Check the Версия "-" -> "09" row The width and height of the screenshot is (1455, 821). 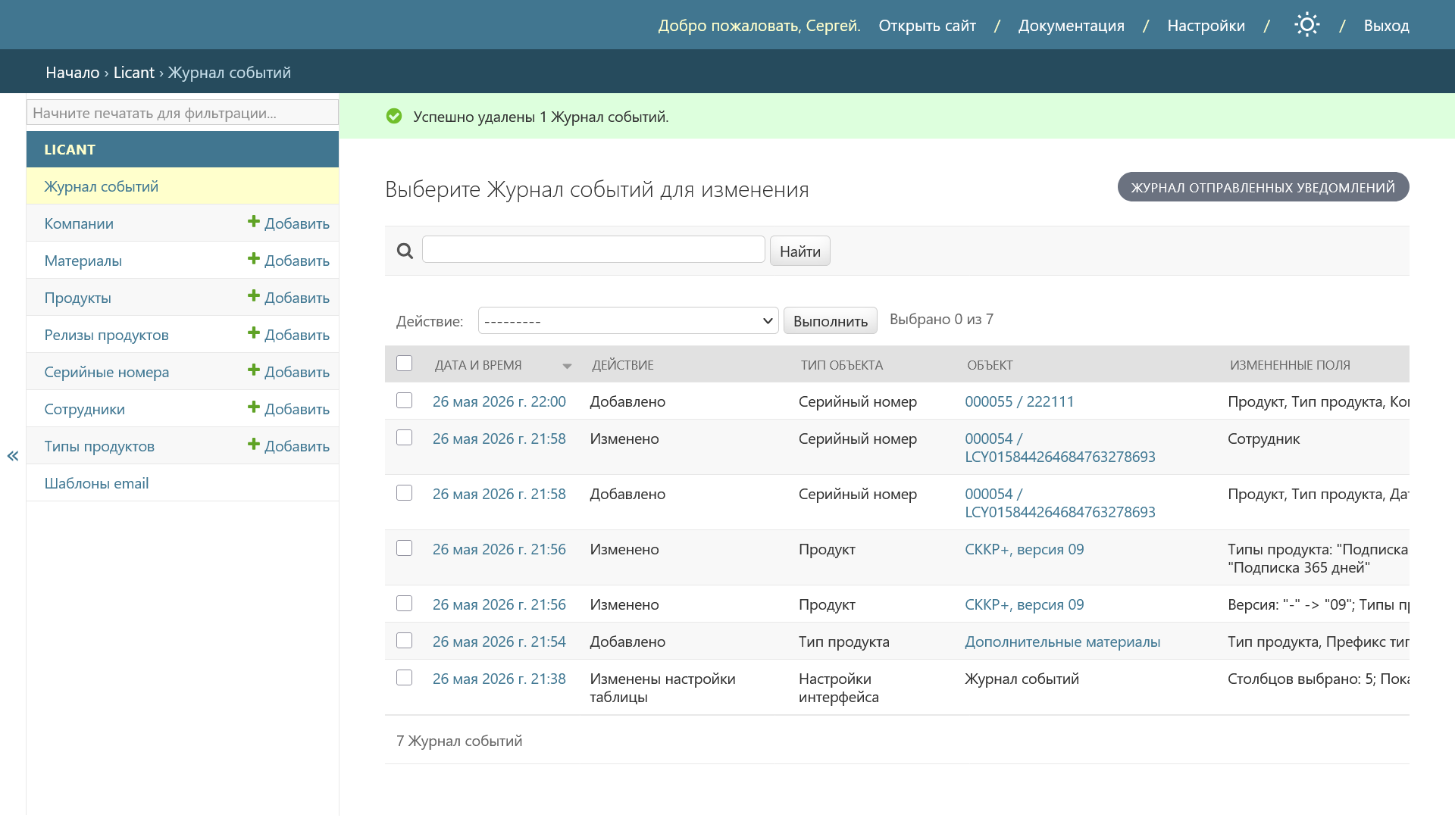click(405, 604)
